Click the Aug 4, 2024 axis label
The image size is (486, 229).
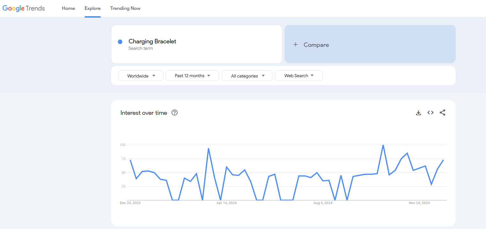pyautogui.click(x=323, y=203)
